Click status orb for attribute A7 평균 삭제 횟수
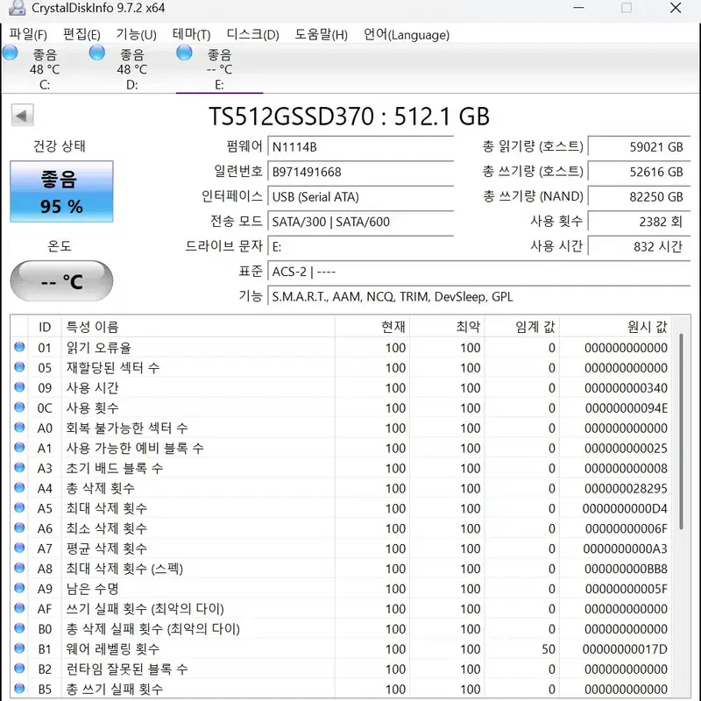Image resolution: width=701 pixels, height=701 pixels. (19, 548)
